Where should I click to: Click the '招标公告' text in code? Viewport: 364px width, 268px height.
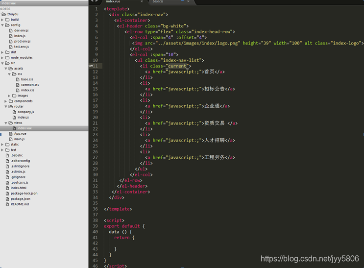tap(215, 89)
